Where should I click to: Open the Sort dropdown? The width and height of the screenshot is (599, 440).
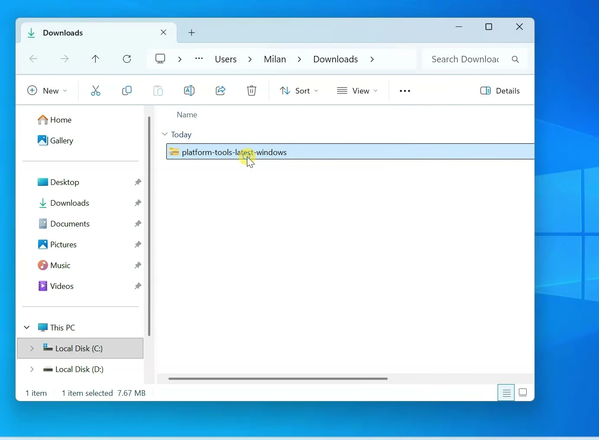(x=299, y=91)
